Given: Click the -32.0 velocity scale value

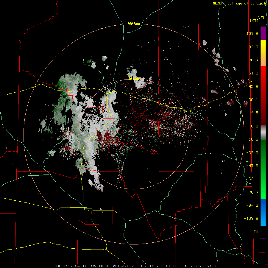Looking at the screenshot, I should tap(252, 153).
